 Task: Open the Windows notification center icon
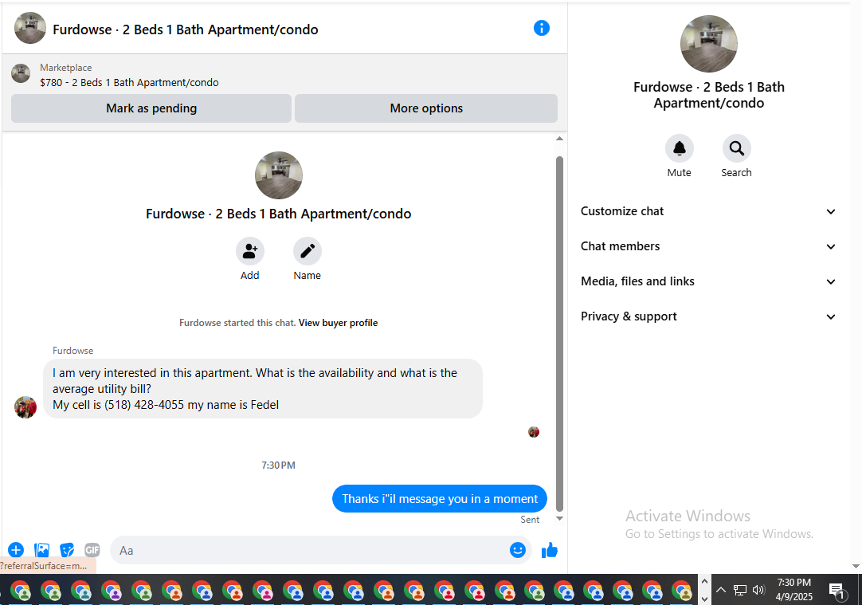837,591
